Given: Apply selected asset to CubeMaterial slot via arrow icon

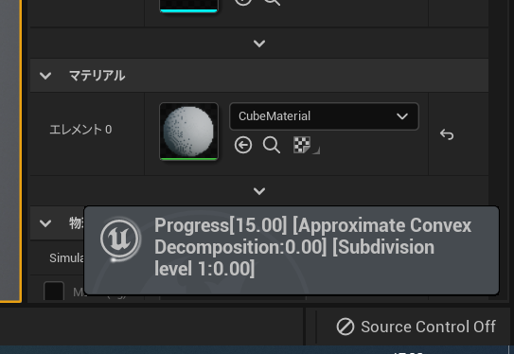Looking at the screenshot, I should click(x=243, y=145).
